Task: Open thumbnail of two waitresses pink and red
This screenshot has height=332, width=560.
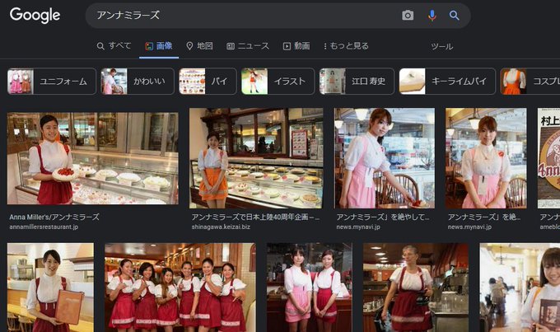Action: point(310,288)
